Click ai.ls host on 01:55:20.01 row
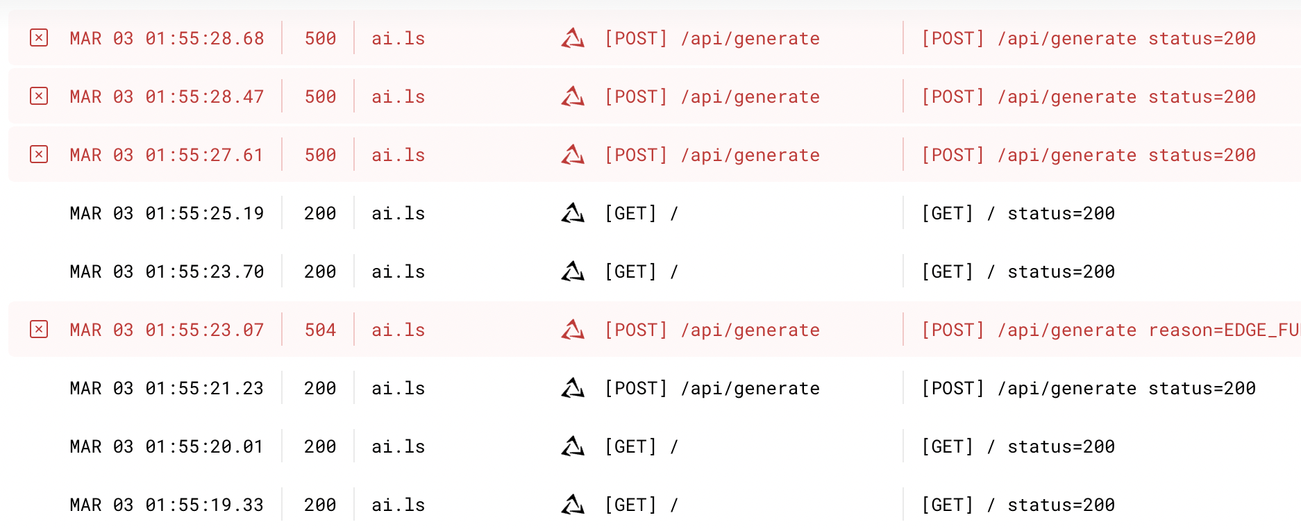Image resolution: width=1301 pixels, height=529 pixels. click(x=398, y=446)
